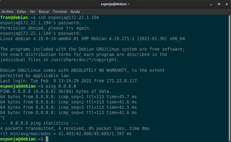This screenshot has width=231, height=142.
Task: Click the icmp_seq=1 ping reply line
Action: click(68, 97)
